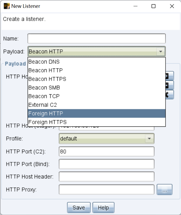Select External C2 payload option
Viewport: 181px width, 215px height.
(x=96, y=105)
